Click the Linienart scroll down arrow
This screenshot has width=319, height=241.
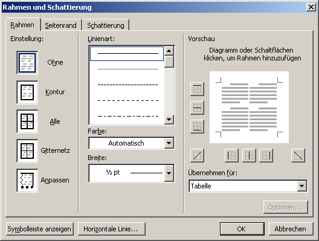click(x=169, y=120)
